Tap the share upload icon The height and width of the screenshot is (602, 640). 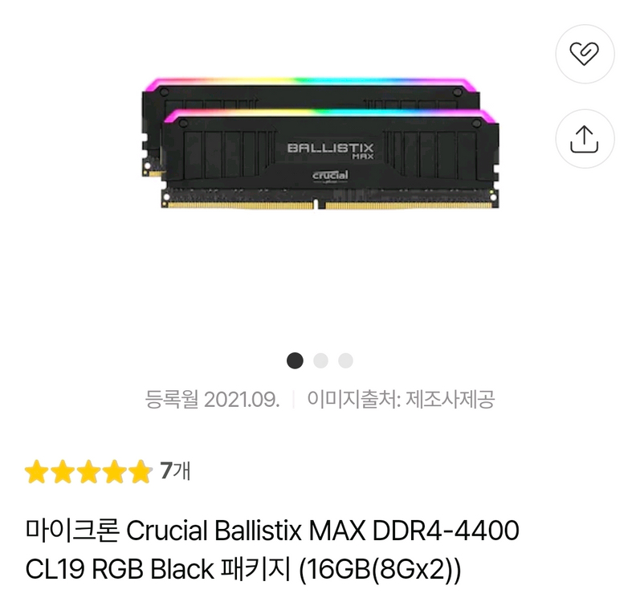pyautogui.click(x=585, y=139)
